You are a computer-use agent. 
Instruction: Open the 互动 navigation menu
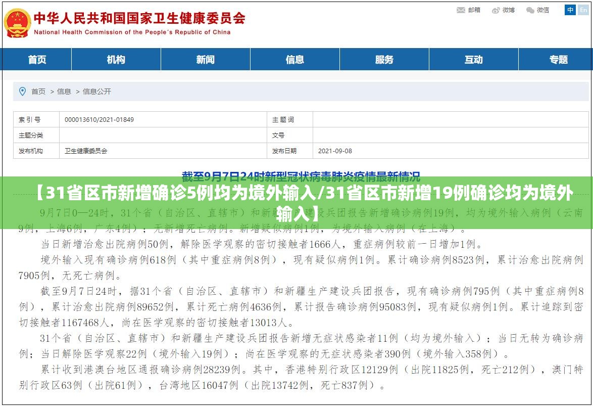pos(473,60)
